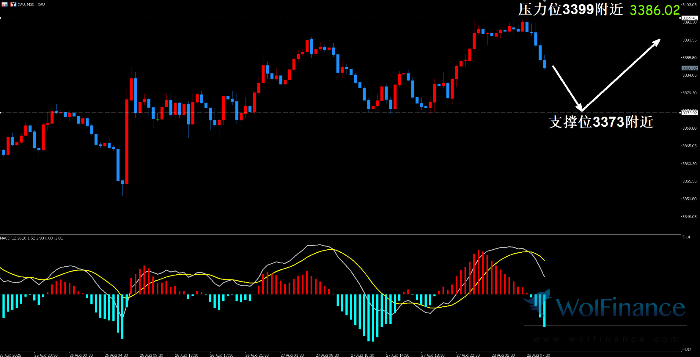
Task: Click the 3360.30 price scale label
Action: pos(690,164)
